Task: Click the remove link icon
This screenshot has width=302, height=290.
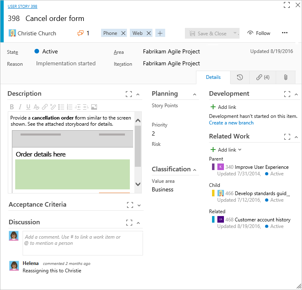Action: coord(53,107)
